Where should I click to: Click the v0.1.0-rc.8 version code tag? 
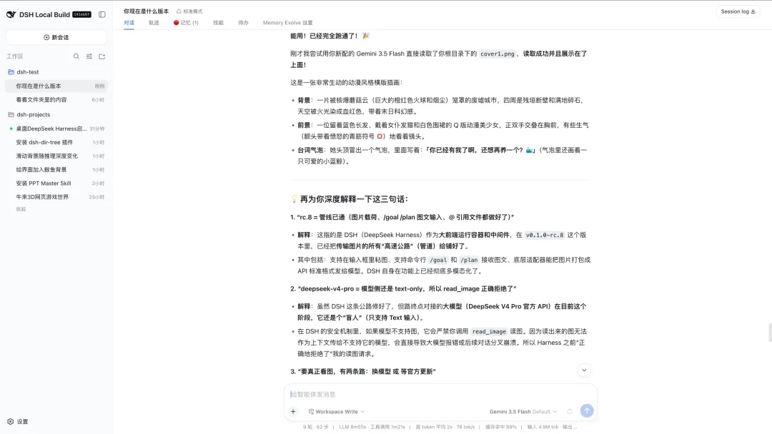coord(545,236)
